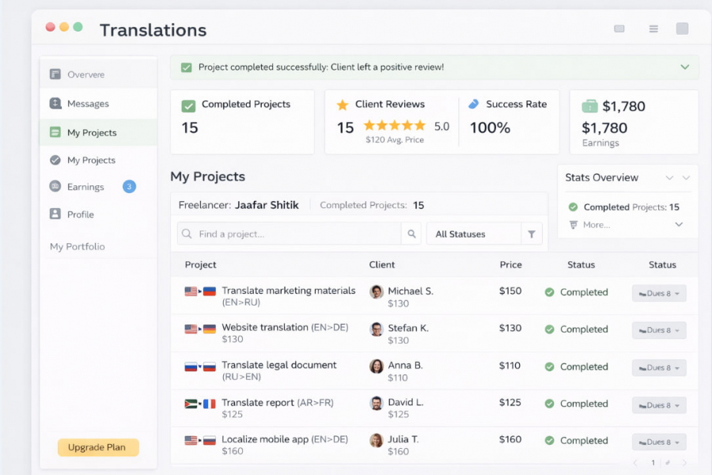This screenshot has height=475, width=712.
Task: Click Michael S. client avatar
Action: click(x=377, y=291)
